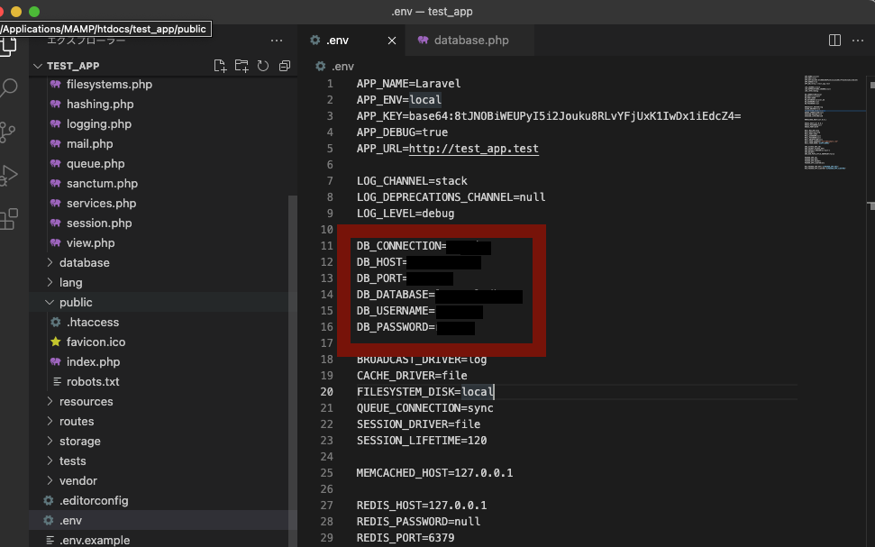Open the Search view in activity bar
The width and height of the screenshot is (875, 547).
pyautogui.click(x=8, y=88)
